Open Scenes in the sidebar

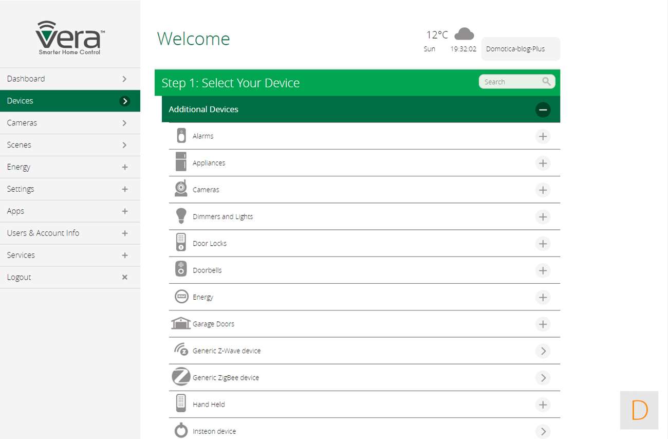click(x=70, y=145)
